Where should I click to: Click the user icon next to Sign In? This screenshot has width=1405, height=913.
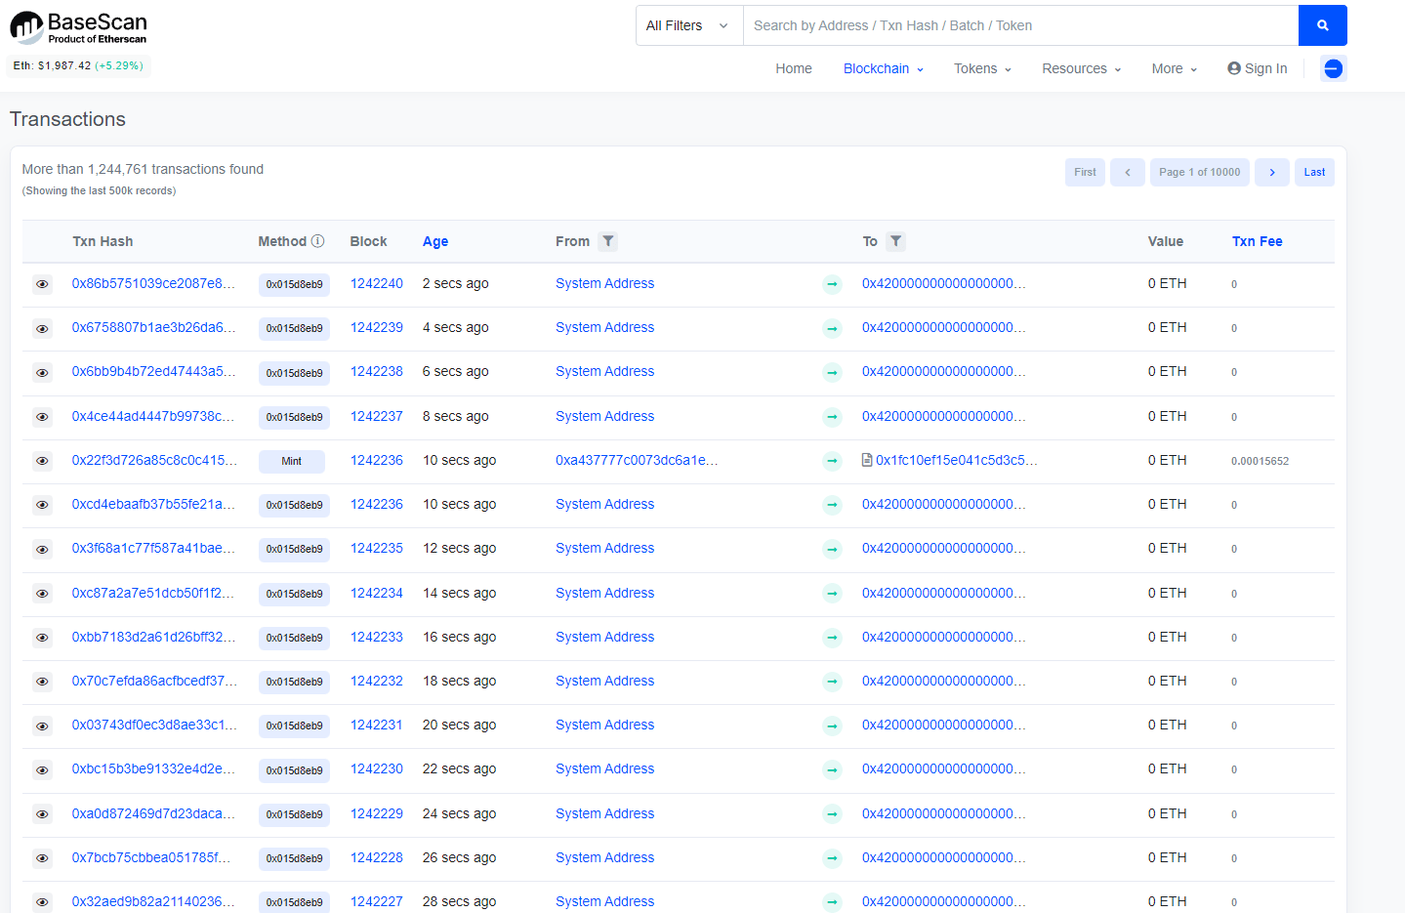[x=1234, y=68]
